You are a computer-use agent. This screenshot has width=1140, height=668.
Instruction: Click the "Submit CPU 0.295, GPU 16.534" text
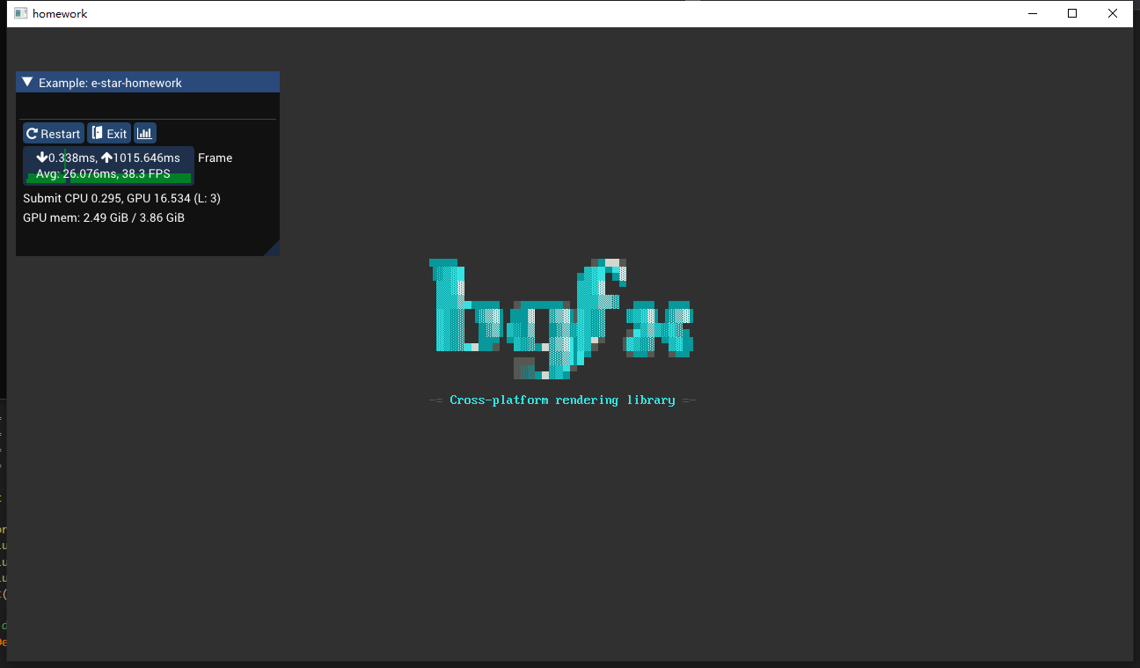coord(106,199)
